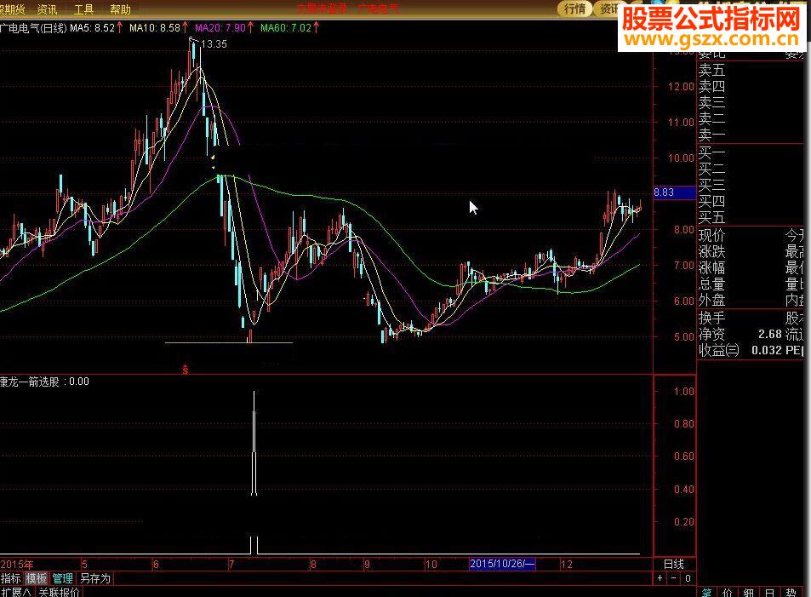Open the 期货 menu item
811x597 pixels.
[13, 9]
